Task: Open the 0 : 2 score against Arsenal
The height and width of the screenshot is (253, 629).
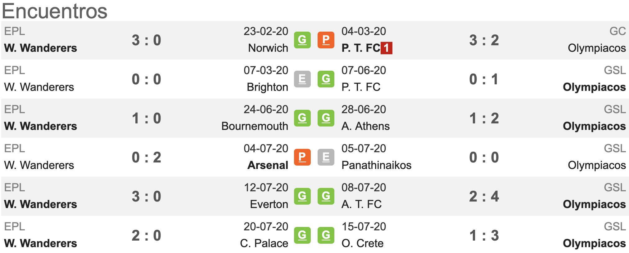Action: [x=147, y=158]
